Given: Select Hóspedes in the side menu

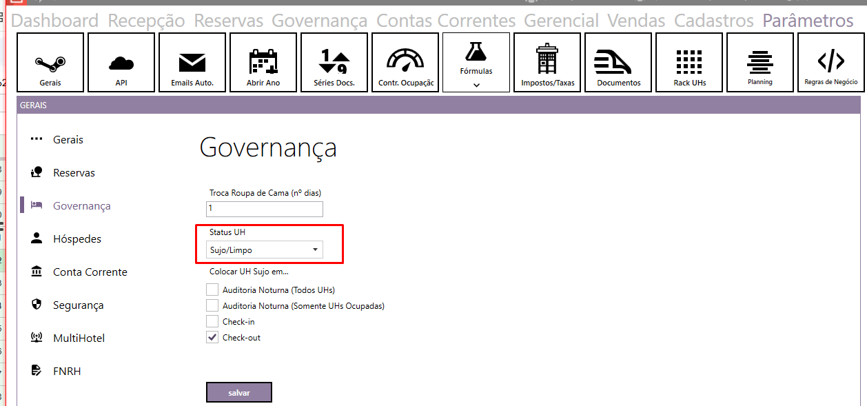Looking at the screenshot, I should point(76,239).
